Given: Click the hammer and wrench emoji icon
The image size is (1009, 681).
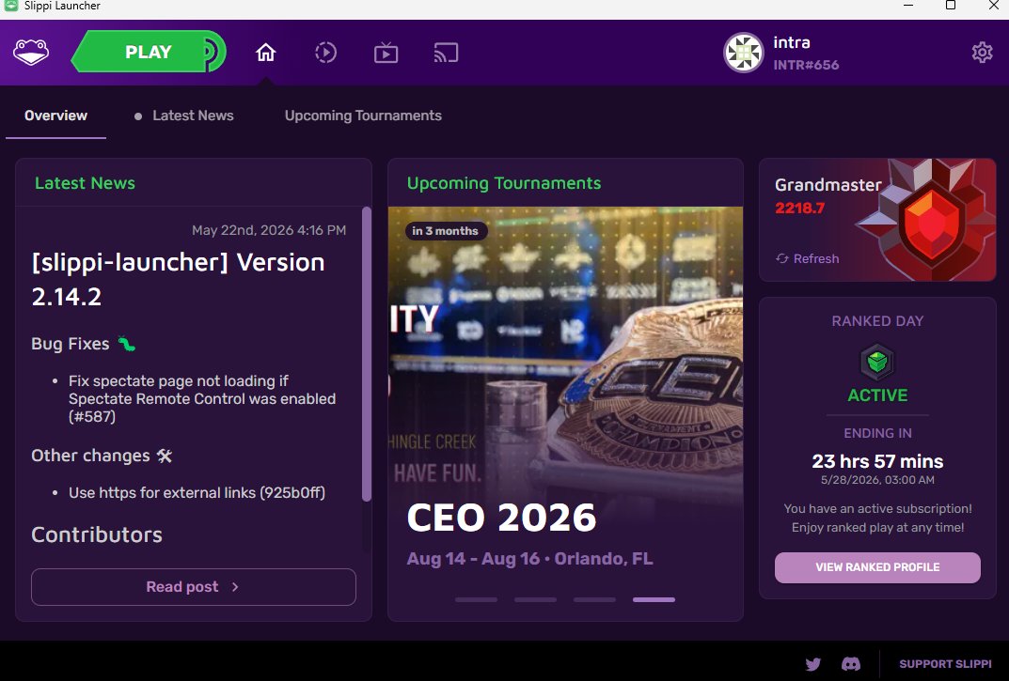Looking at the screenshot, I should 165,456.
